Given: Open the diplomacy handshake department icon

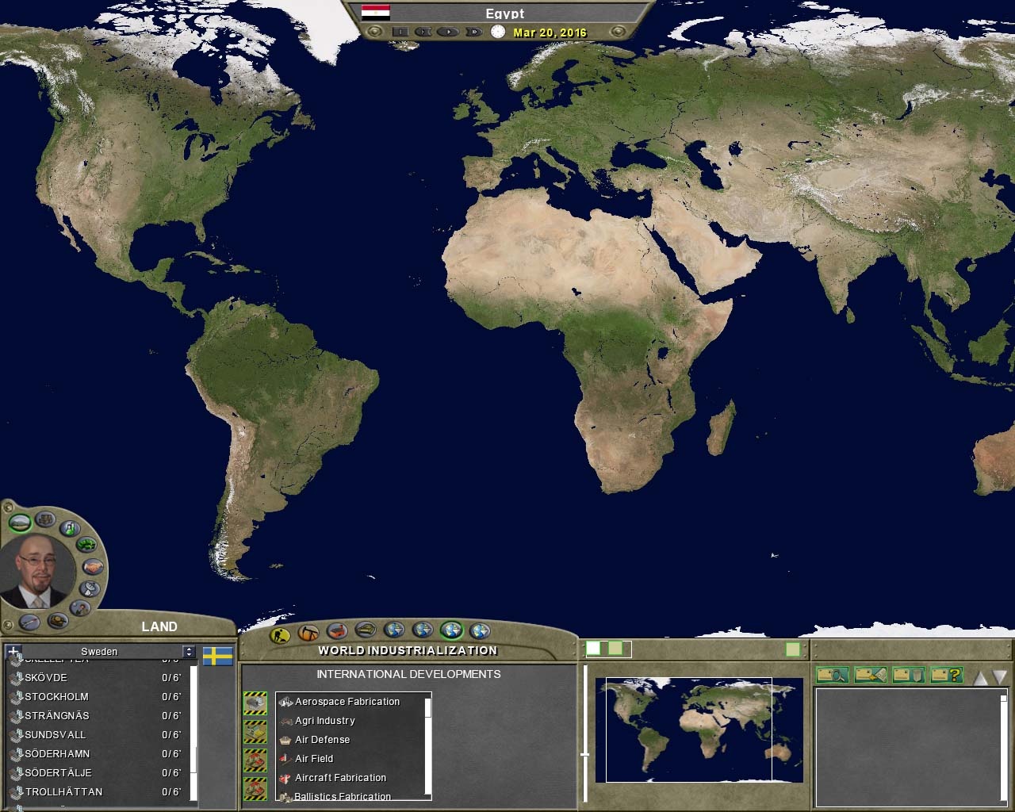Looking at the screenshot, I should [x=94, y=567].
